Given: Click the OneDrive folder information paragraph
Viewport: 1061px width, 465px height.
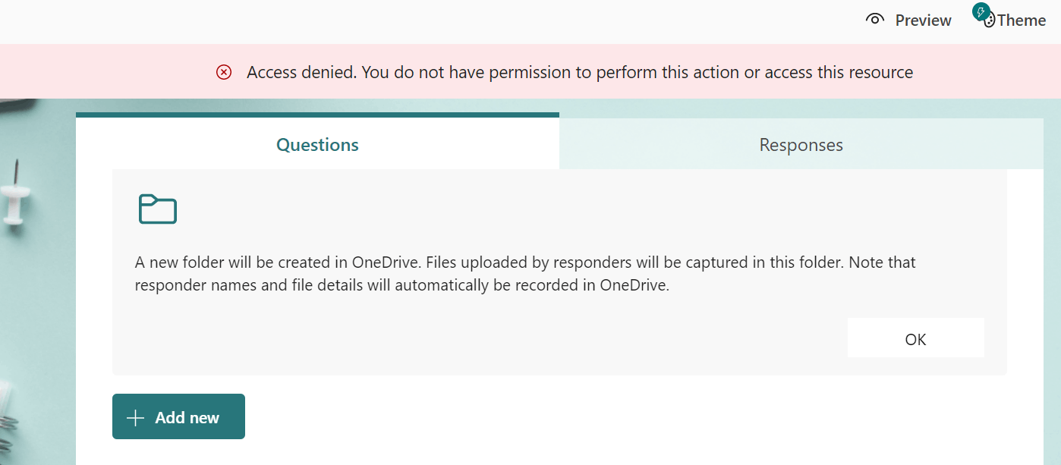Looking at the screenshot, I should [524, 275].
